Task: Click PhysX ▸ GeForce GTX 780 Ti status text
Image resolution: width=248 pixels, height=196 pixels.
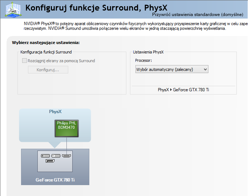Action: point(183,90)
